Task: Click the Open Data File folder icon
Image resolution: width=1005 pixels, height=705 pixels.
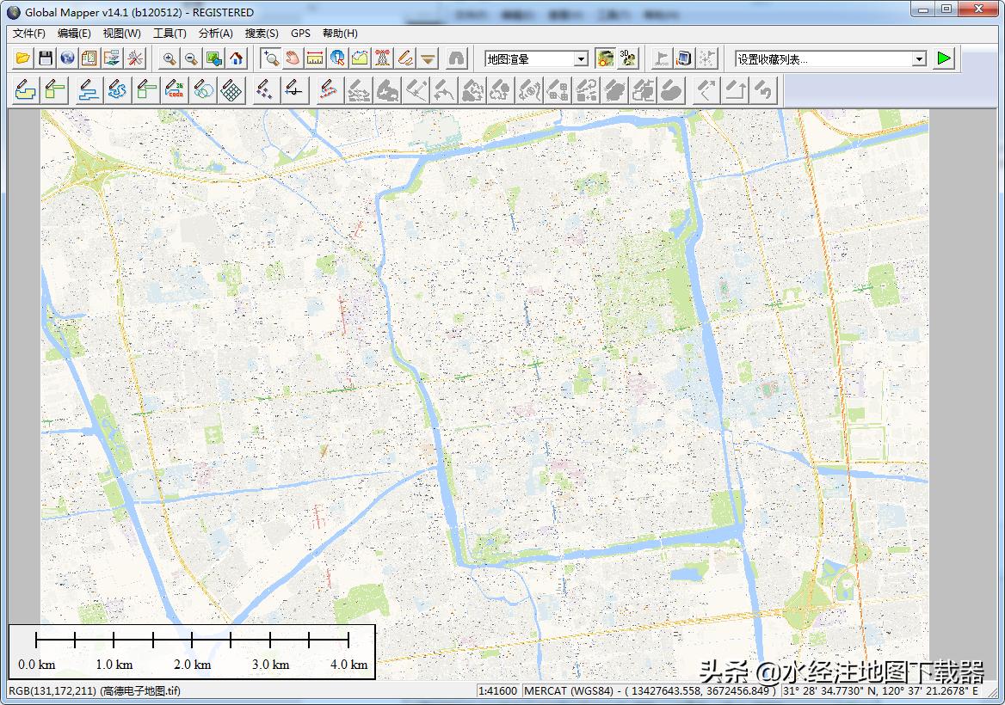Action: pos(23,58)
